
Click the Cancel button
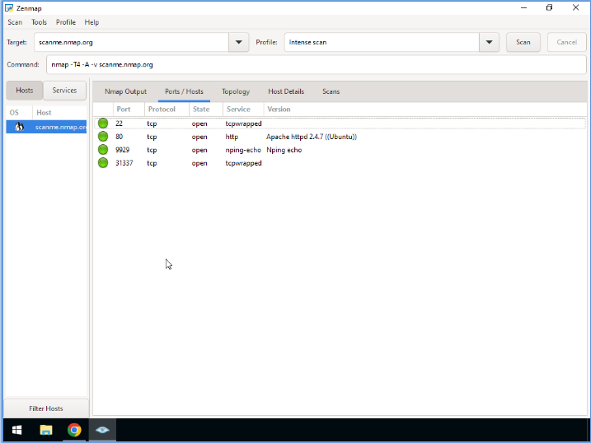[567, 42]
